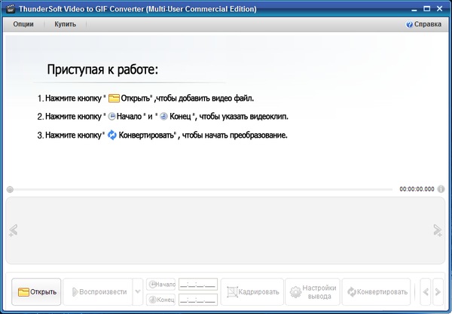Image resolution: width=452 pixels, height=314 pixels.
Task: Click the start time input field
Action: (x=197, y=285)
